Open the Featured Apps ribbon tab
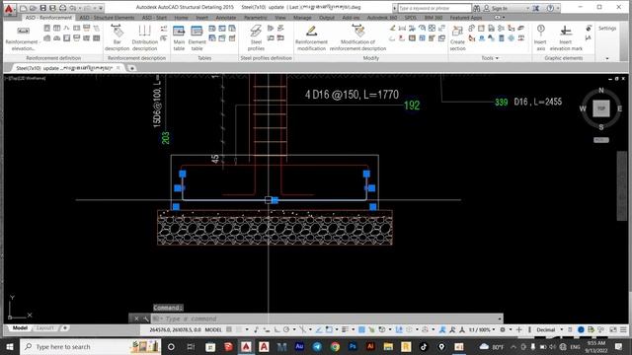The height and width of the screenshot is (355, 632). pyautogui.click(x=465, y=18)
